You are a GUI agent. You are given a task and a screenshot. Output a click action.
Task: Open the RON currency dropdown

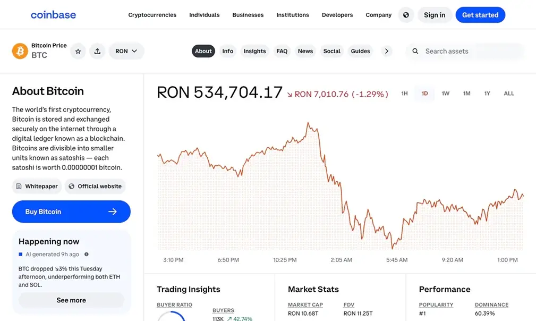pos(126,50)
